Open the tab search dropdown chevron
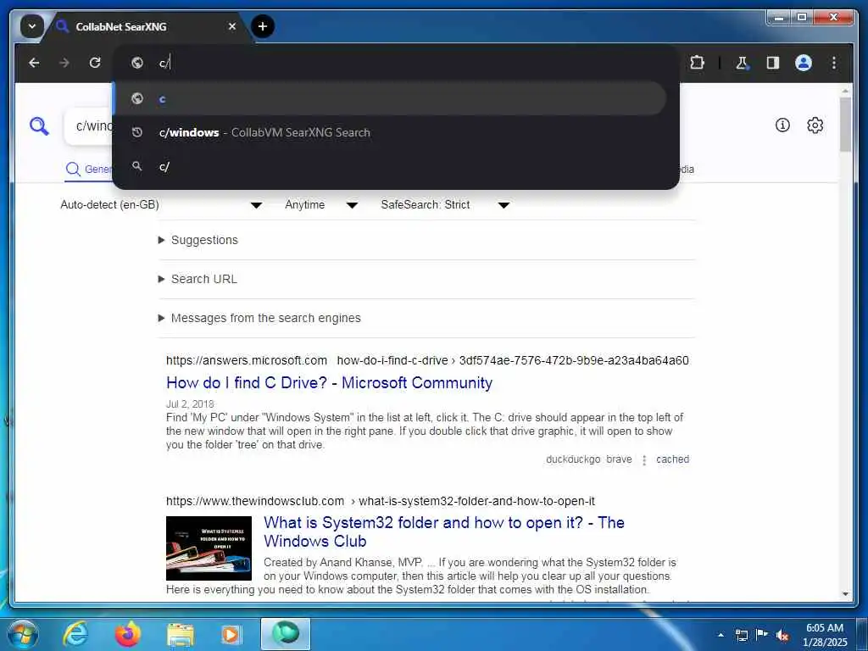 pos(31,26)
